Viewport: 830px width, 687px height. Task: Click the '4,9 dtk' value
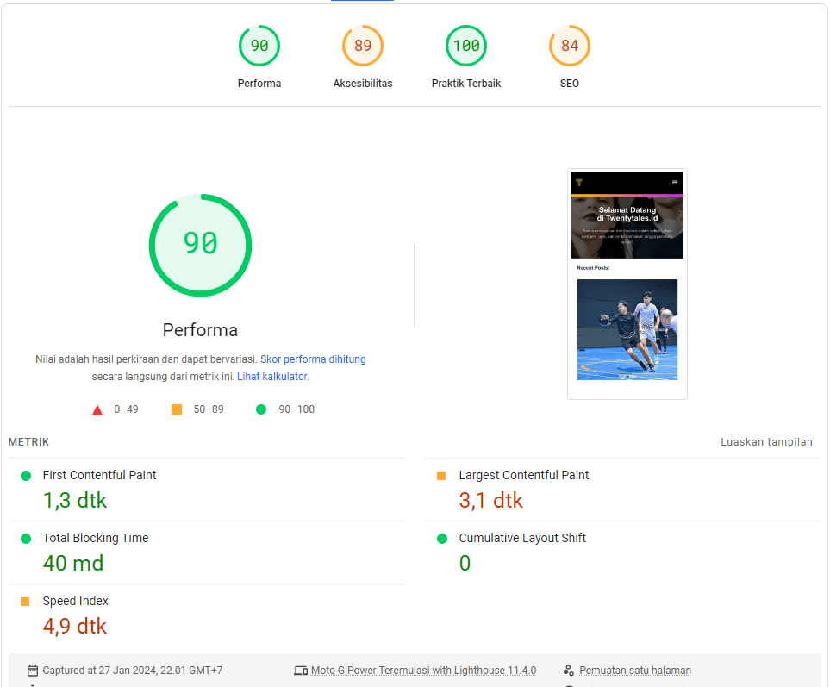pos(75,626)
